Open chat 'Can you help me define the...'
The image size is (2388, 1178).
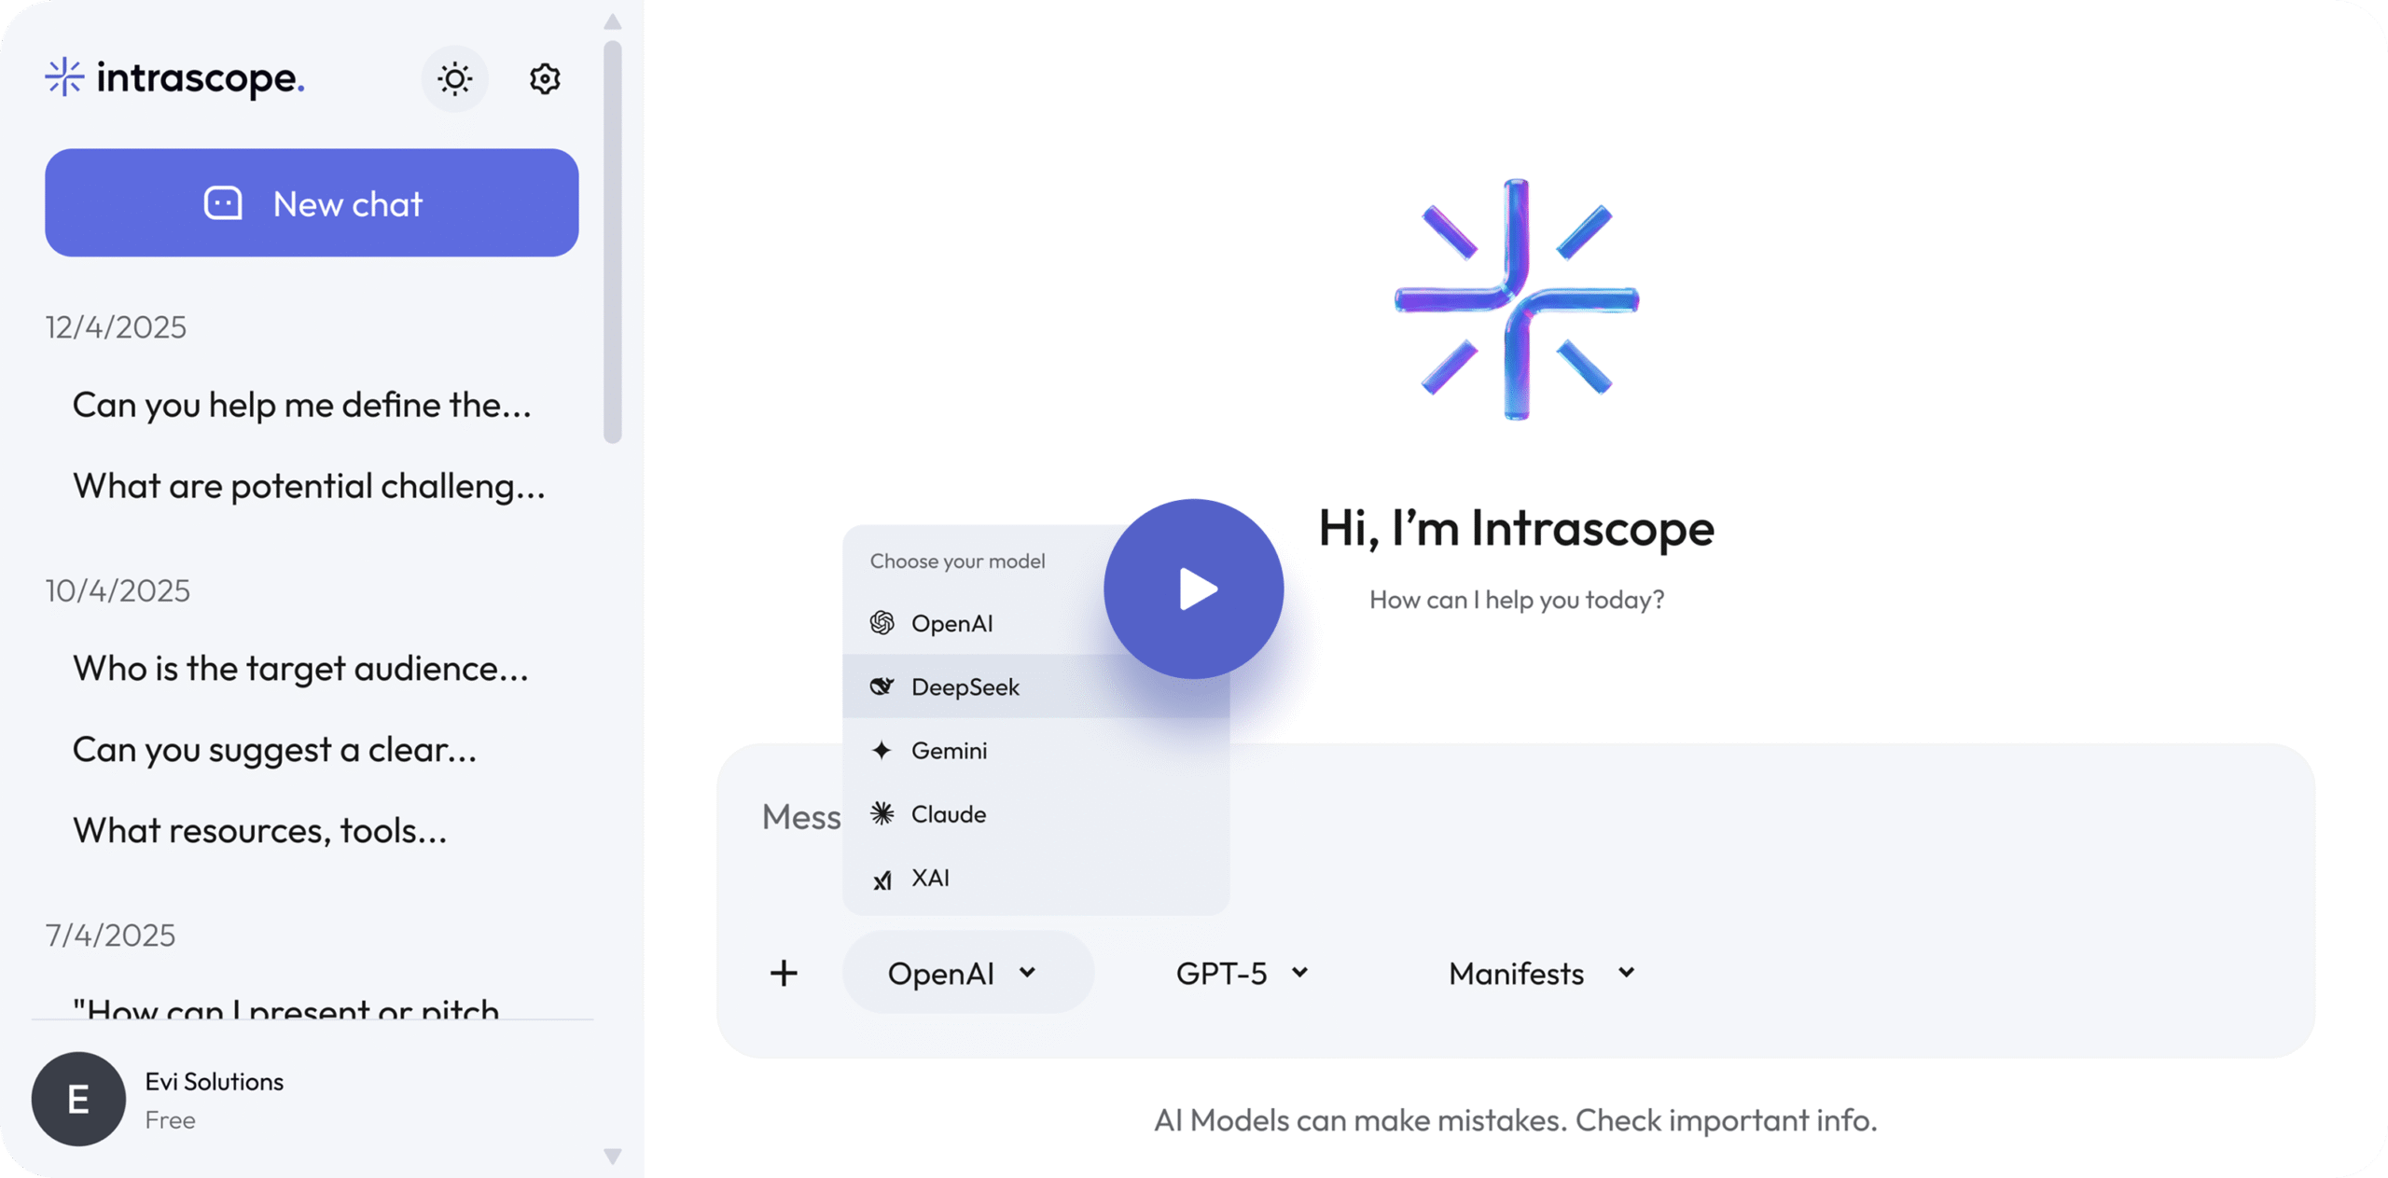coord(301,405)
